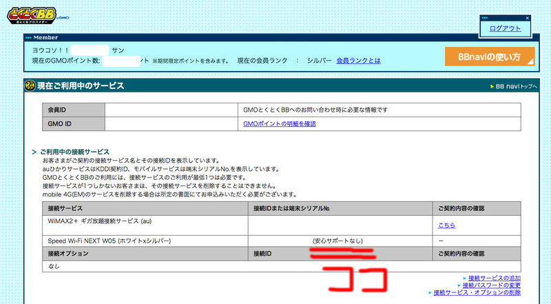Select Speed Wi-Fi NEXT W05 device text

pos(110,241)
